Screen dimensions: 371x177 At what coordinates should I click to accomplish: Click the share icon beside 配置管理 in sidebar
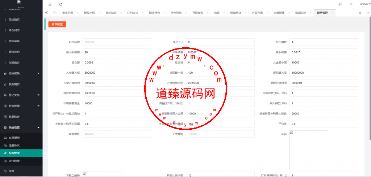(x=5, y=153)
